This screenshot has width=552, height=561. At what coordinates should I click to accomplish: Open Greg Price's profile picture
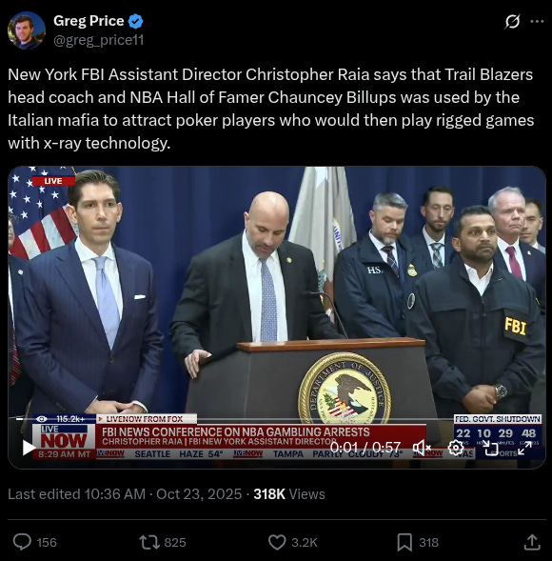27,30
